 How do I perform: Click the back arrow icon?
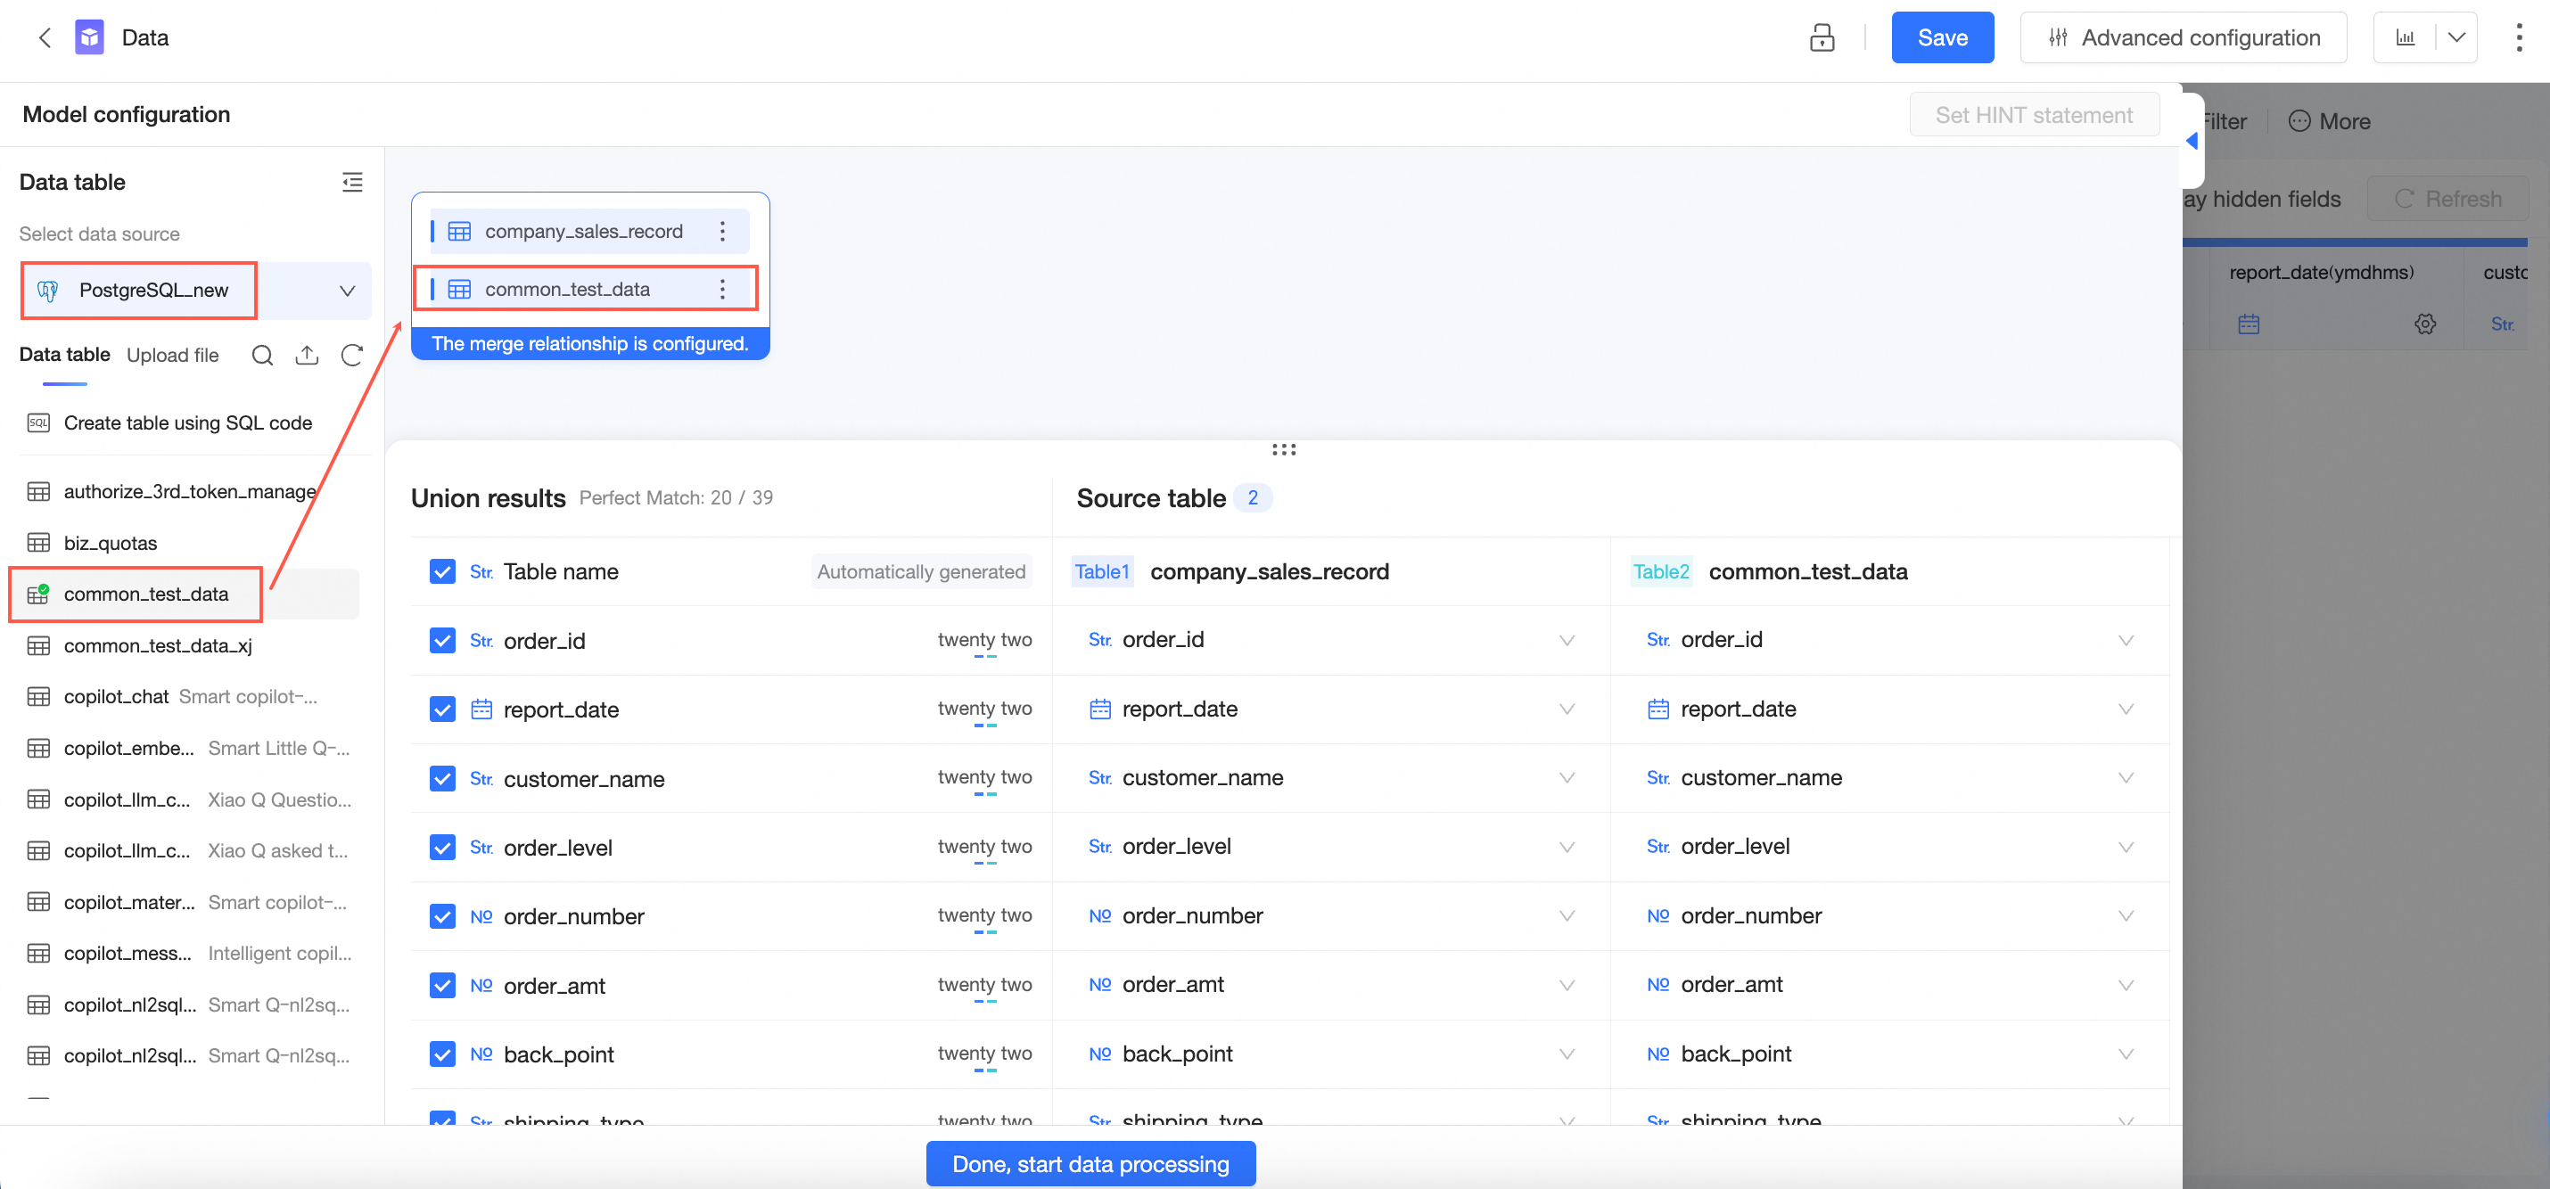[x=45, y=37]
